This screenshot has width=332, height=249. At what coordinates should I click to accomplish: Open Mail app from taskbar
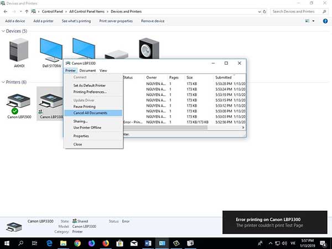coord(134,243)
